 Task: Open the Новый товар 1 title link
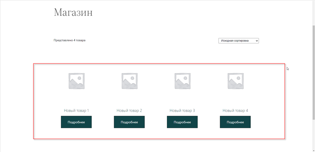76,110
